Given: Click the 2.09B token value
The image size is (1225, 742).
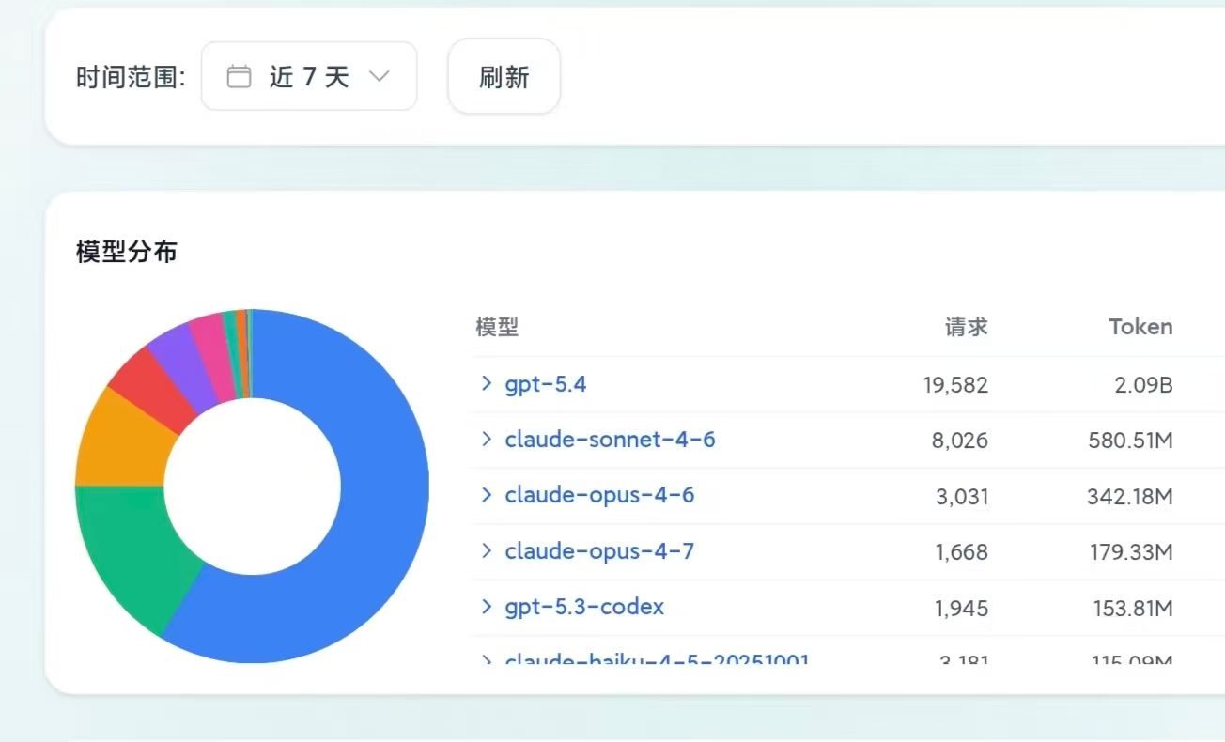Looking at the screenshot, I should [1144, 384].
